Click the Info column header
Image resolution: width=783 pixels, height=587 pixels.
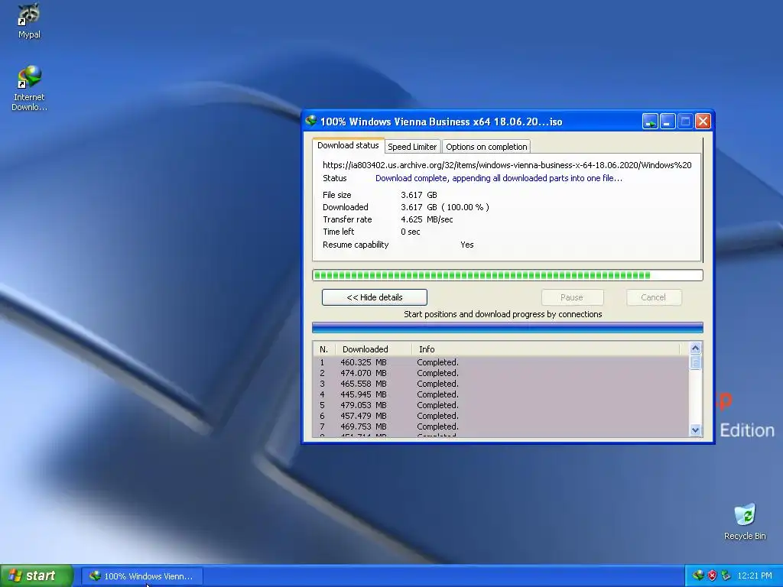pos(546,349)
